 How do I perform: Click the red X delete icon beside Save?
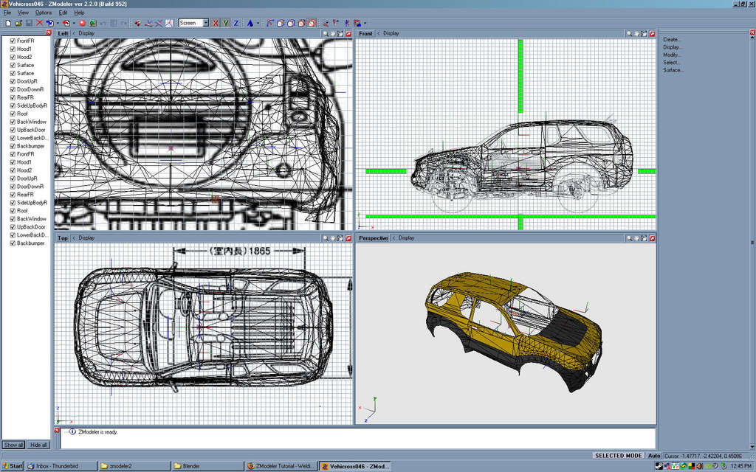[40, 23]
